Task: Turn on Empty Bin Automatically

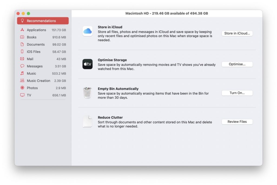Action: click(x=237, y=93)
